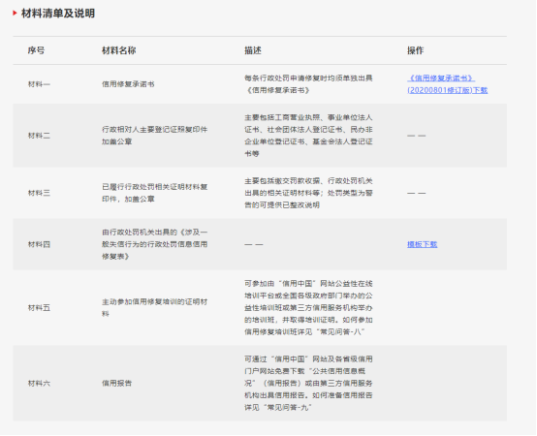
Task: Click the 已履行行政处罚相关证明材料复印件 cell
Action: pyautogui.click(x=155, y=193)
